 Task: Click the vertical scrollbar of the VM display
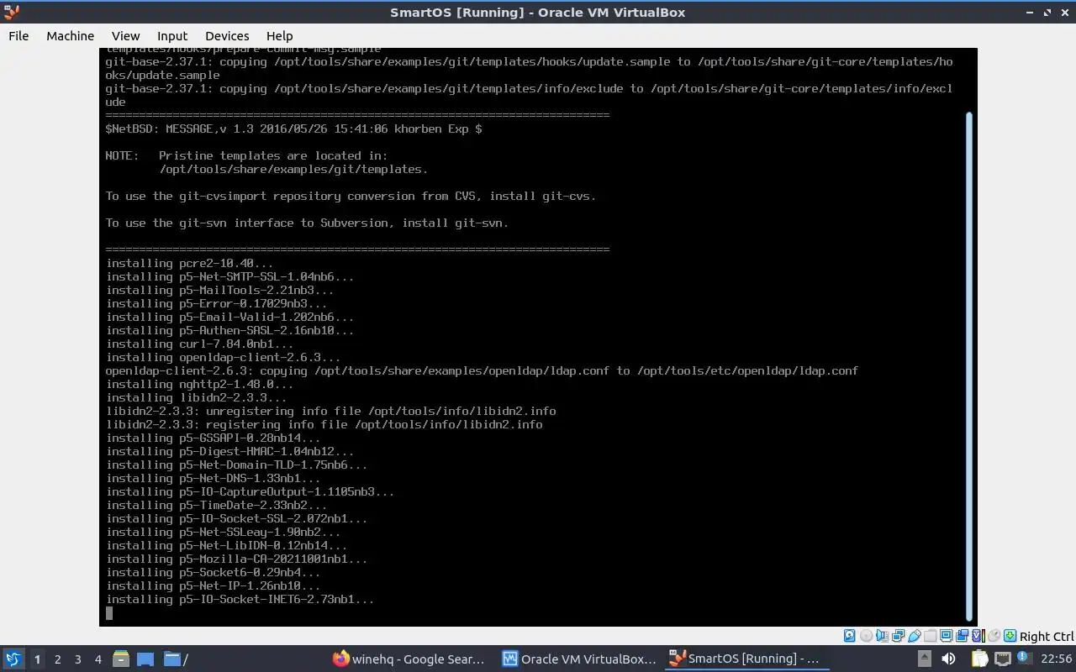tap(968, 365)
